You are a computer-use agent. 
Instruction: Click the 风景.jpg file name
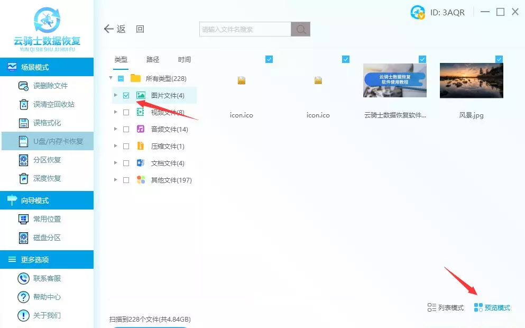click(x=472, y=115)
